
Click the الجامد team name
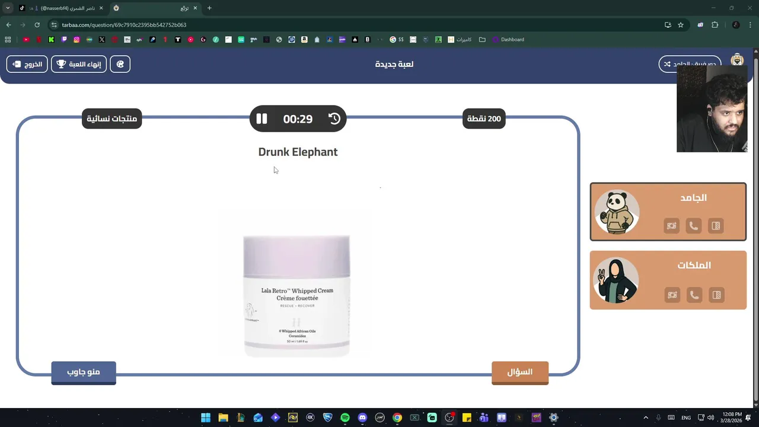(x=693, y=197)
